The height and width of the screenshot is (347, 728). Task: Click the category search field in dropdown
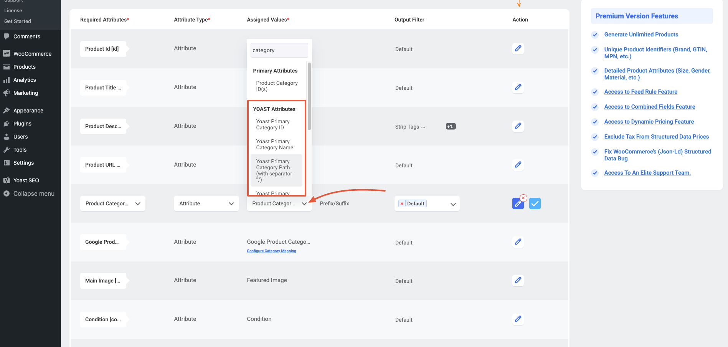[x=279, y=50]
